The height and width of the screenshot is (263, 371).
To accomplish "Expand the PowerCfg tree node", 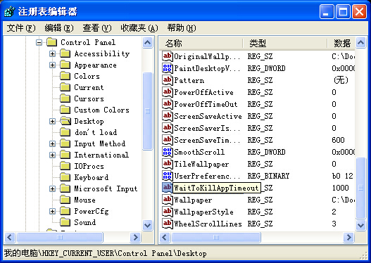I will tap(53, 211).
